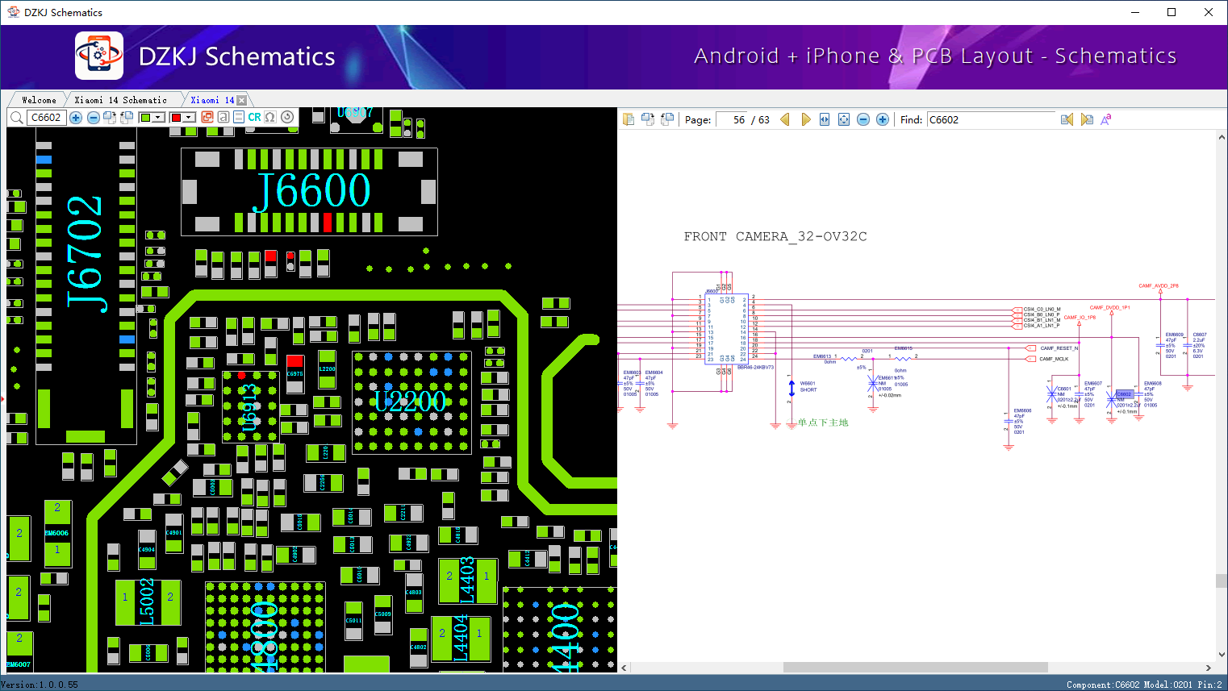The image size is (1228, 691).
Task: Click the schematic fit to page icon
Action: pos(844,119)
